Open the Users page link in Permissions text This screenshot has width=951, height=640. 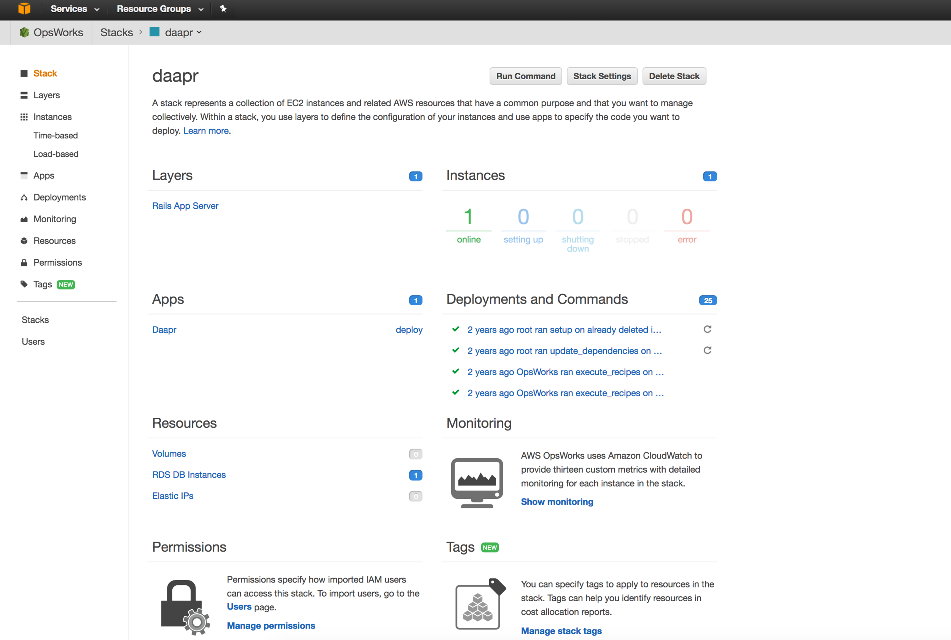239,607
